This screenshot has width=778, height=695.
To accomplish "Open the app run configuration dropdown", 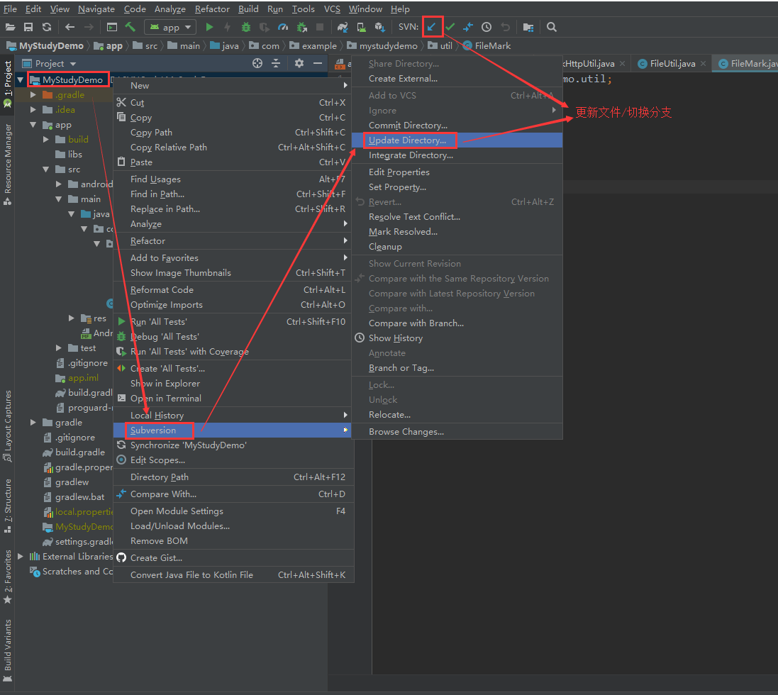I will [170, 27].
